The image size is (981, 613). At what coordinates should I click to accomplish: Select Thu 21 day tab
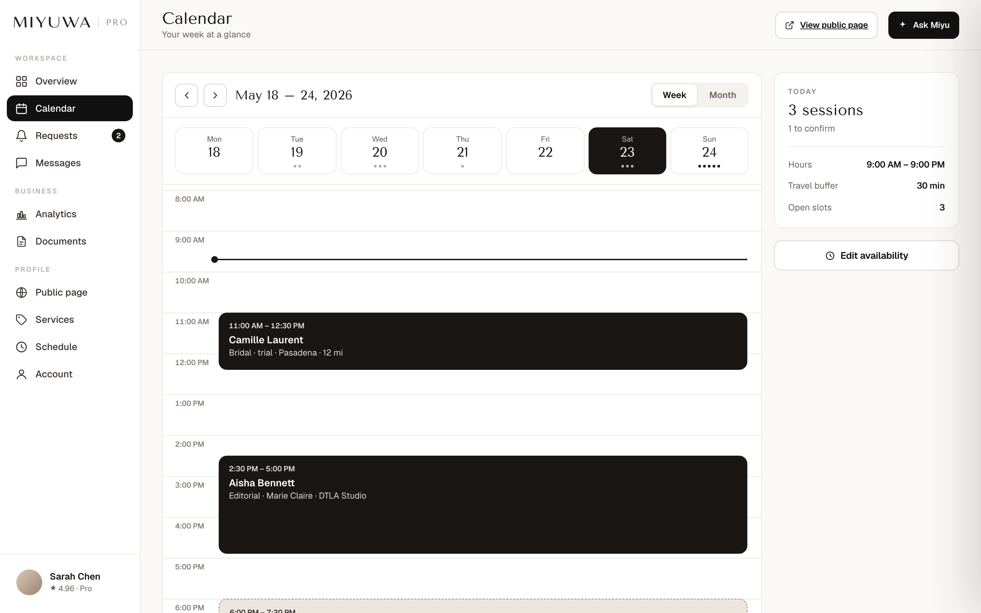pyautogui.click(x=462, y=151)
